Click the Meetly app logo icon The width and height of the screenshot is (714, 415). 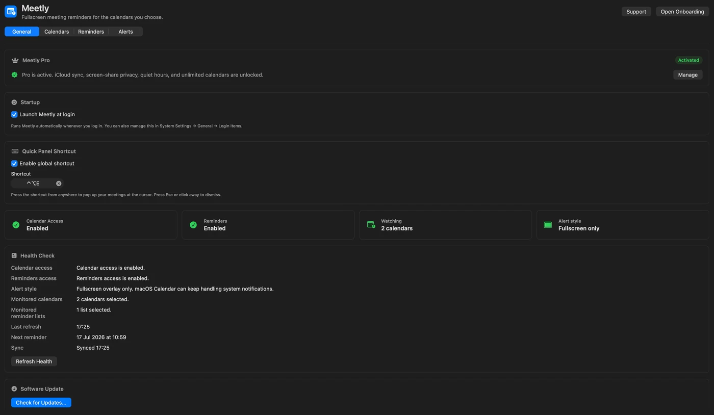(11, 11)
